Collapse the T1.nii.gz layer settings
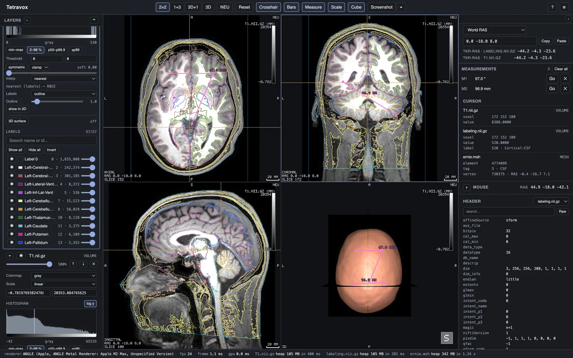 [10, 256]
